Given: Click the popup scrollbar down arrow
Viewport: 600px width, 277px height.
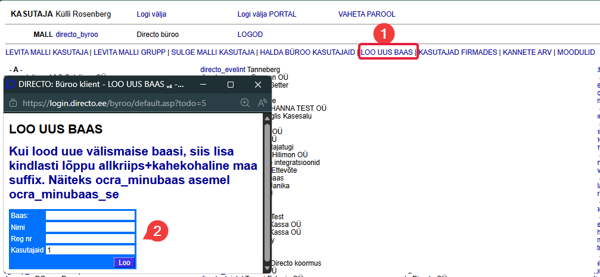Looking at the screenshot, I should [x=267, y=269].
